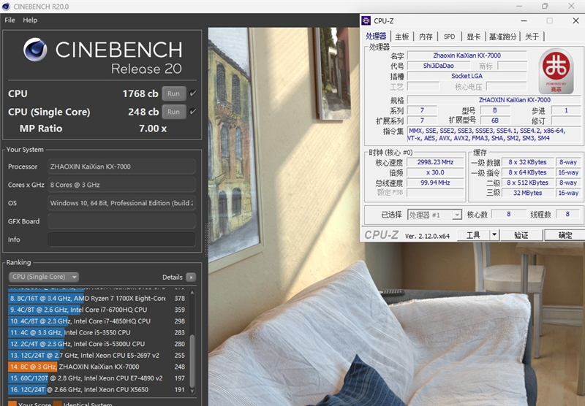
Task: Toggle the CPU (Single Core) test checkbox
Action: tap(193, 112)
